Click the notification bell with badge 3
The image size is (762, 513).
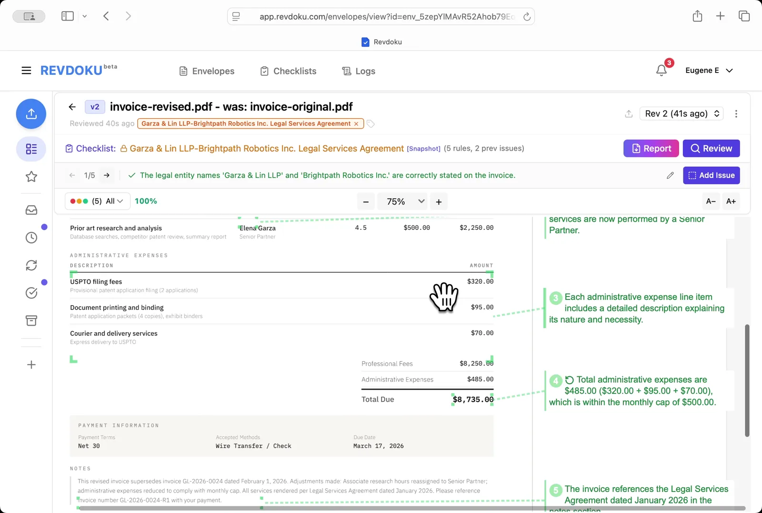point(661,70)
